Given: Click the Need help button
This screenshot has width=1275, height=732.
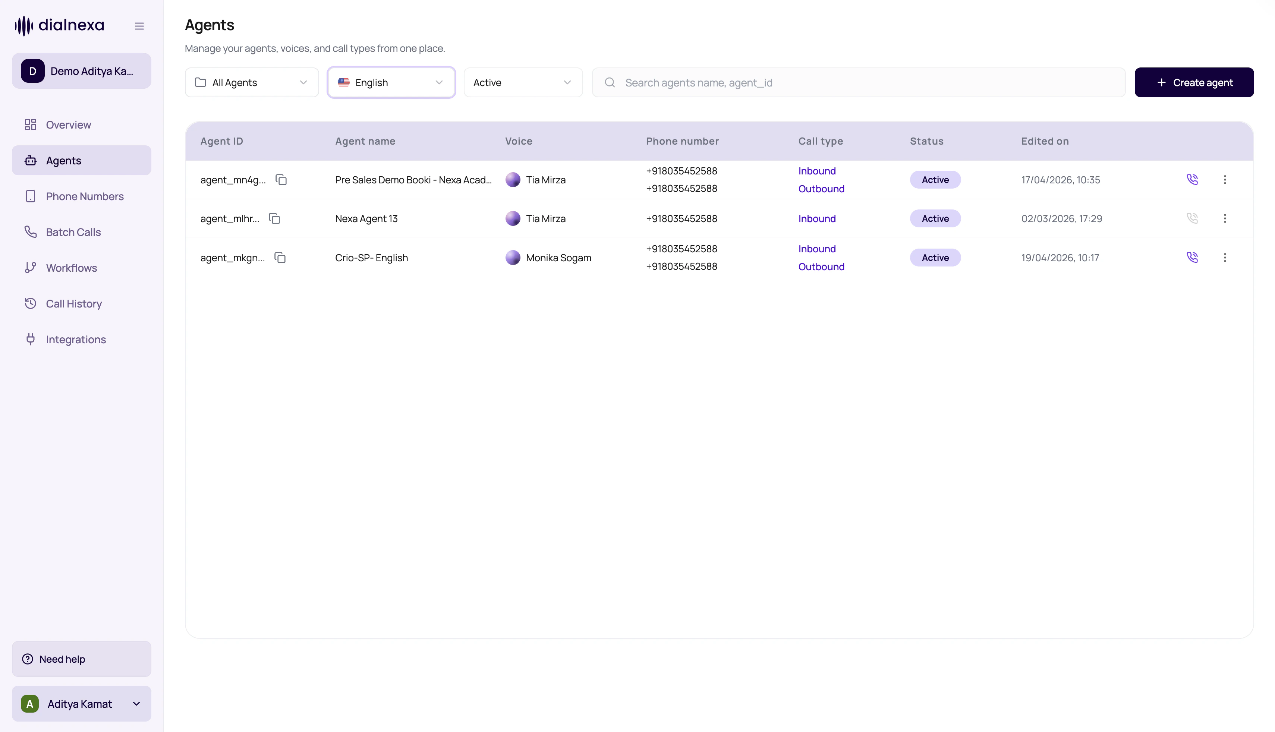Looking at the screenshot, I should [x=81, y=659].
